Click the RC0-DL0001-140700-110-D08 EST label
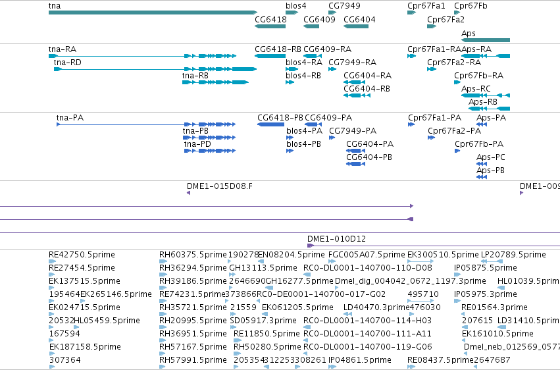This screenshot has height=370, width=560. (368, 267)
